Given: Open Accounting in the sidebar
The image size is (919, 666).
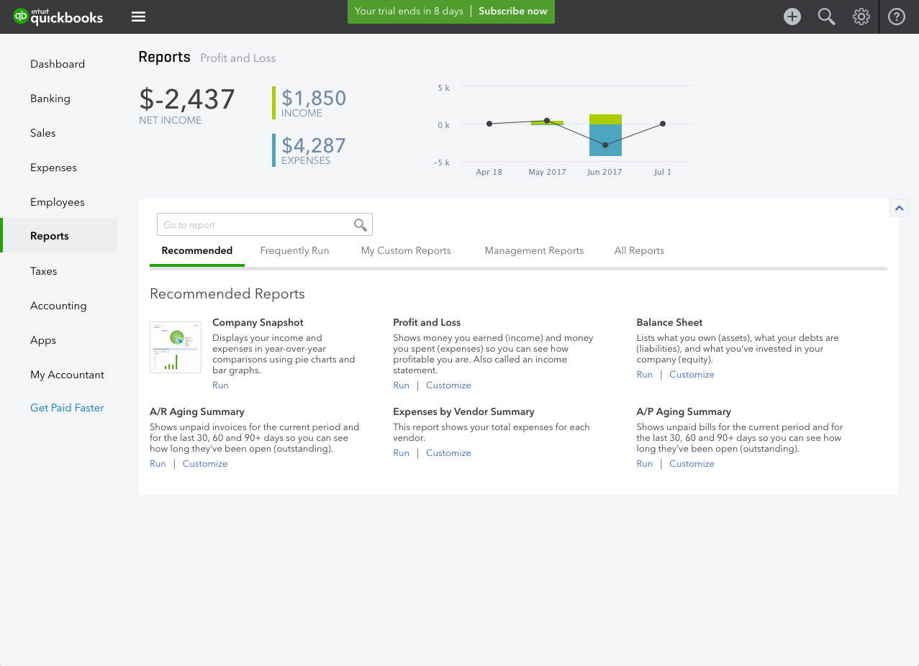Looking at the screenshot, I should pyautogui.click(x=58, y=306).
